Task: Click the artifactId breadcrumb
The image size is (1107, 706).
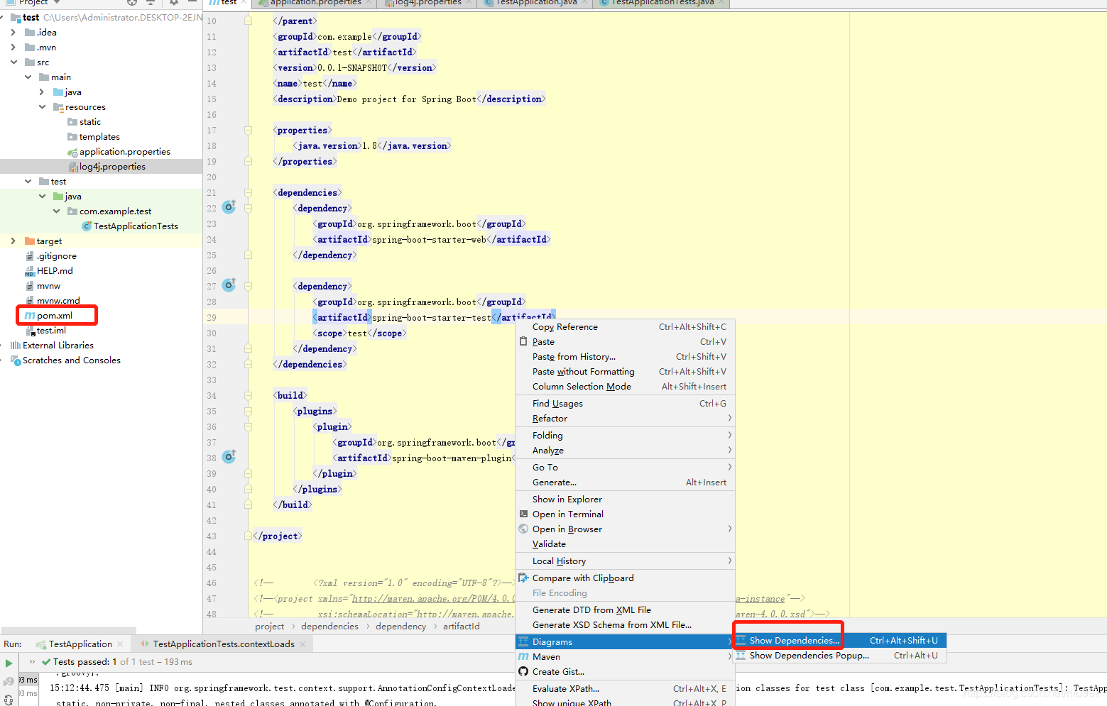Action: tap(462, 627)
